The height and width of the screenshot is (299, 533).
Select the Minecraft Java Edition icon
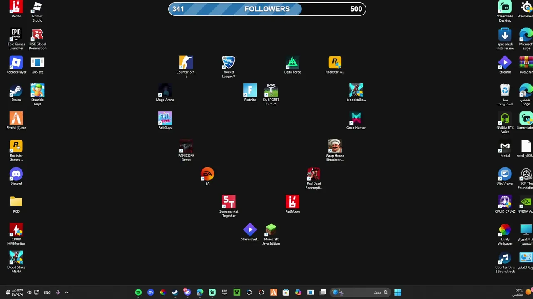pos(271,234)
